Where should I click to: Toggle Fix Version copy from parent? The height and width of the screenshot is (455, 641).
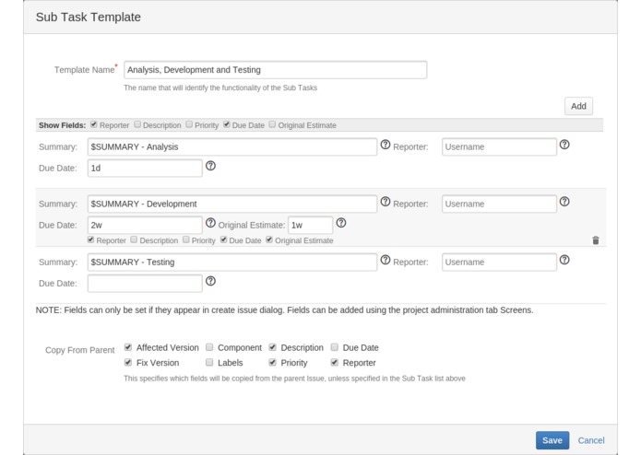[x=128, y=362]
